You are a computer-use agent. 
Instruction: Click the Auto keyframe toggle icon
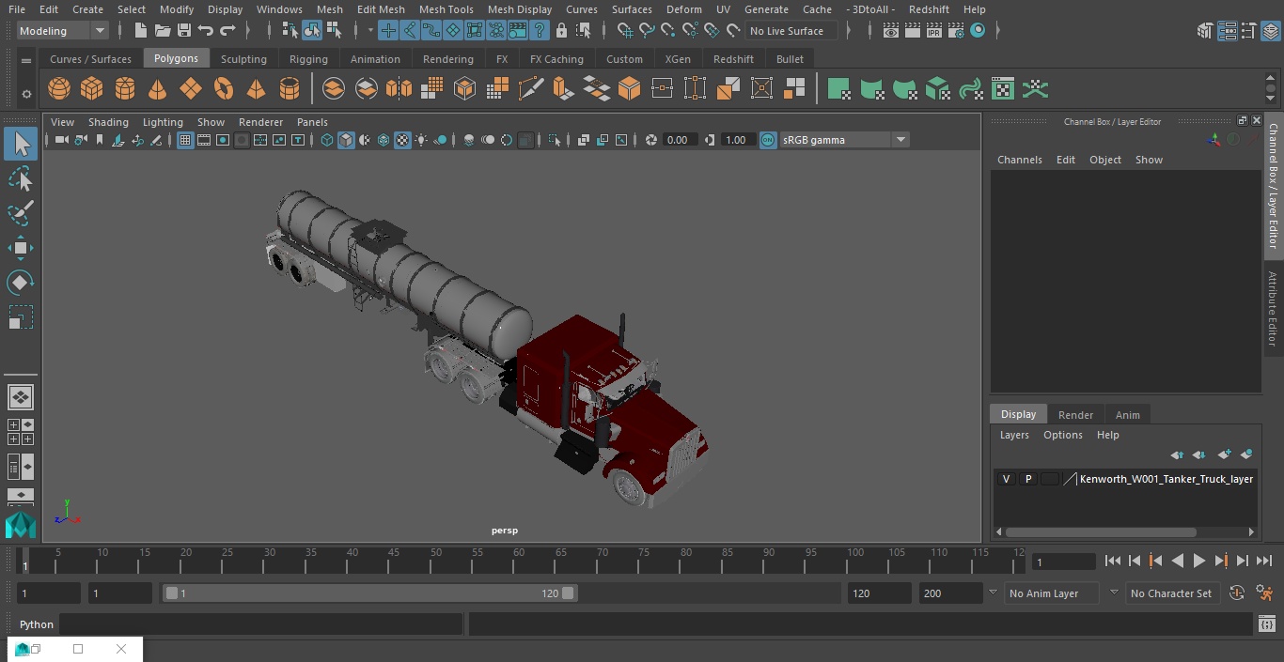(1237, 593)
